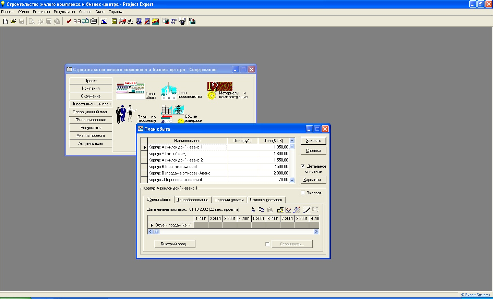Screen dimensions: 493x299
Task: Click the calculator-style toolbar icon next to NPV
Action: pos(182,21)
